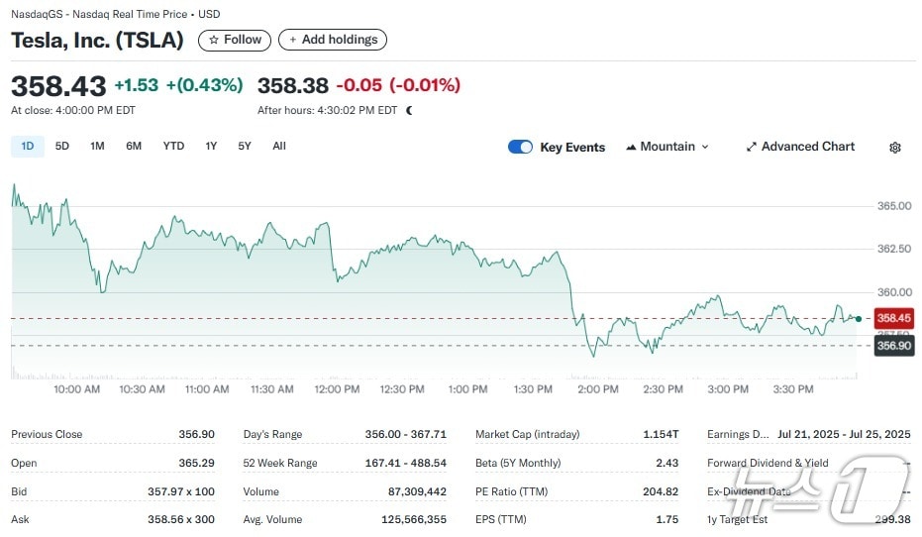The image size is (922, 537).
Task: Click the after-hours moon icon
Action: tap(410, 111)
